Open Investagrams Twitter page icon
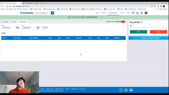This screenshot has height=95, width=169. (x=126, y=90)
